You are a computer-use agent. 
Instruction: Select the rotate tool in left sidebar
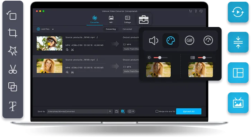[x=11, y=15]
